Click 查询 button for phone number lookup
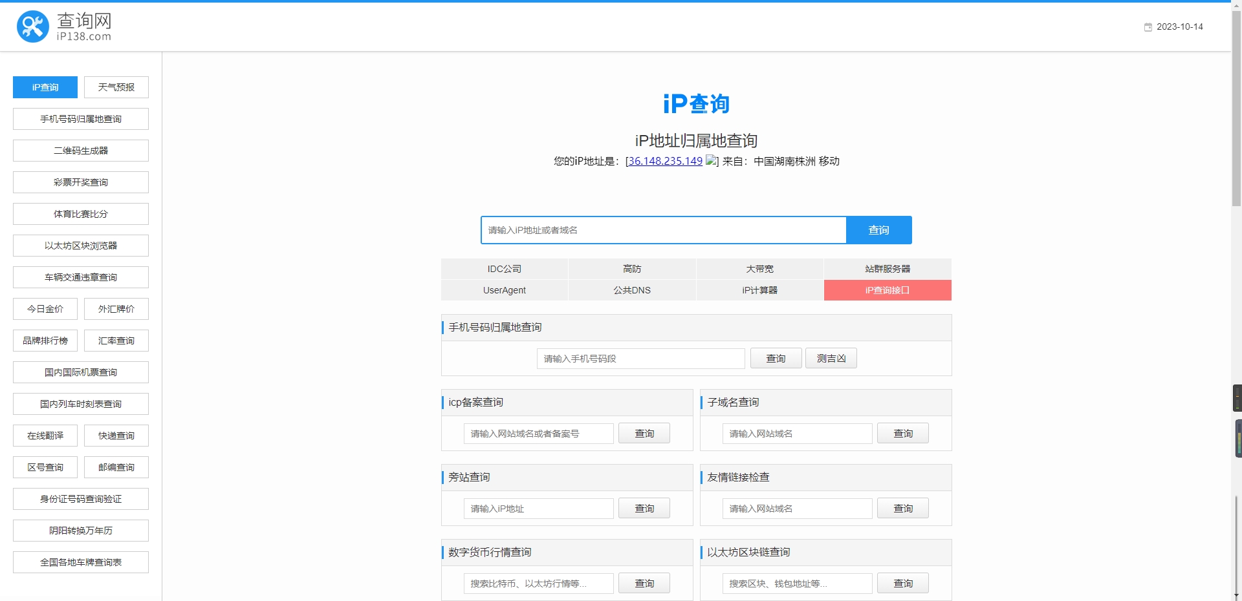Image resolution: width=1242 pixels, height=601 pixels. (x=776, y=359)
